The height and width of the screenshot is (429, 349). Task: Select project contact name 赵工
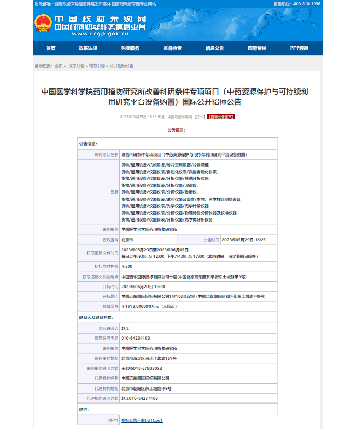(x=125, y=328)
